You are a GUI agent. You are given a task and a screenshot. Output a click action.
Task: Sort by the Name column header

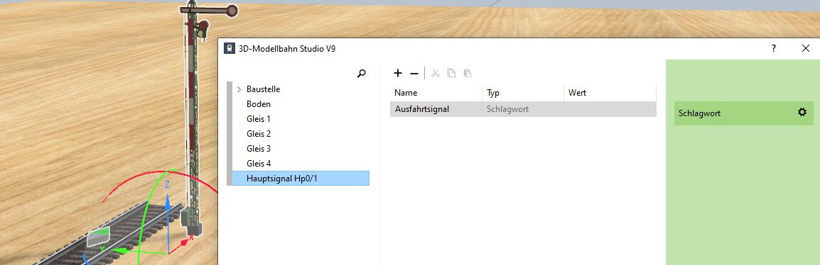point(436,93)
